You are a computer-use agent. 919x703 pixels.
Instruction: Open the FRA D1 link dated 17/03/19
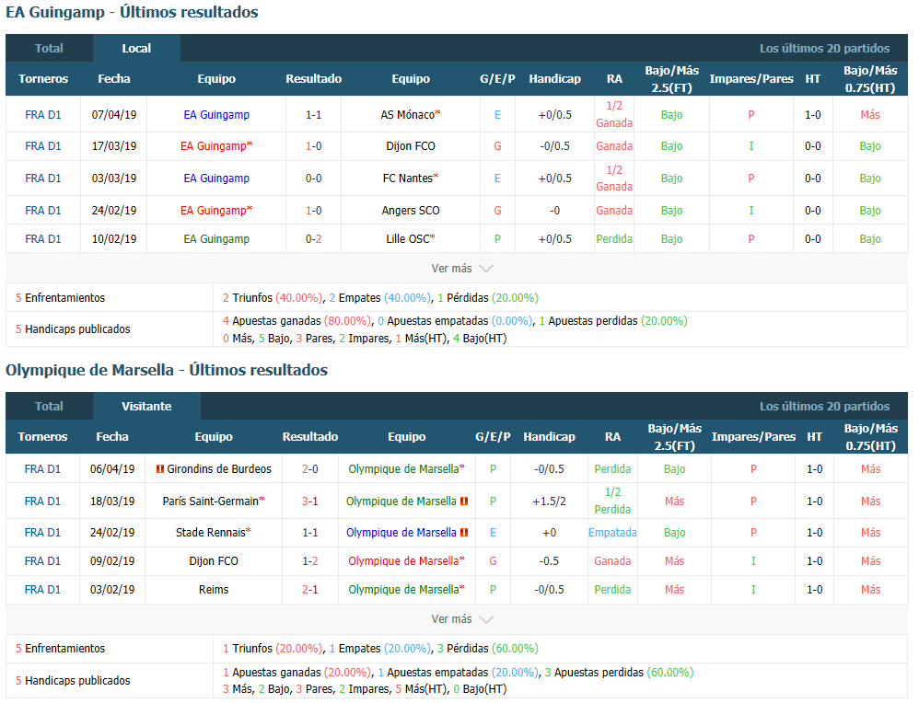43,146
